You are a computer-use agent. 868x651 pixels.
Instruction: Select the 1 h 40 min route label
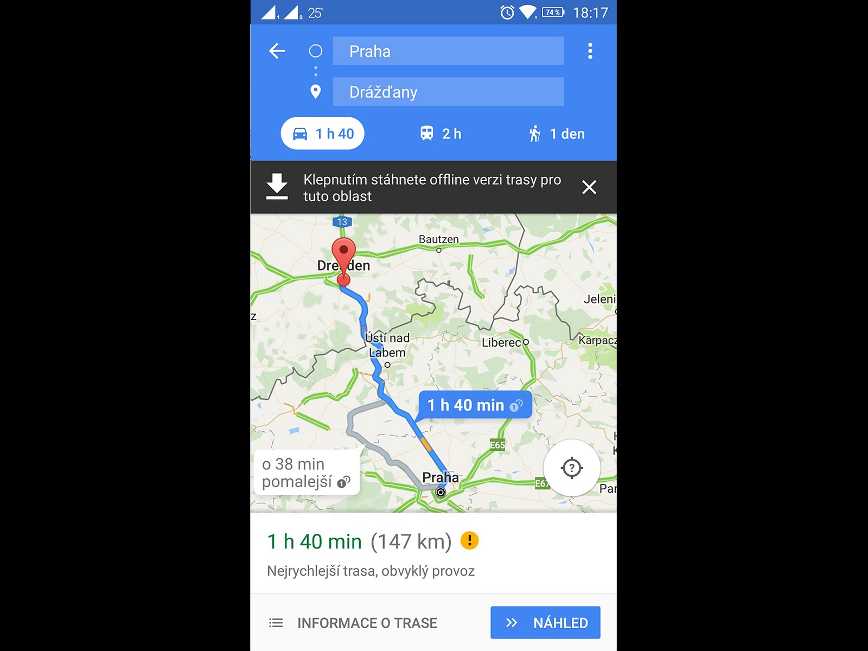click(x=475, y=405)
